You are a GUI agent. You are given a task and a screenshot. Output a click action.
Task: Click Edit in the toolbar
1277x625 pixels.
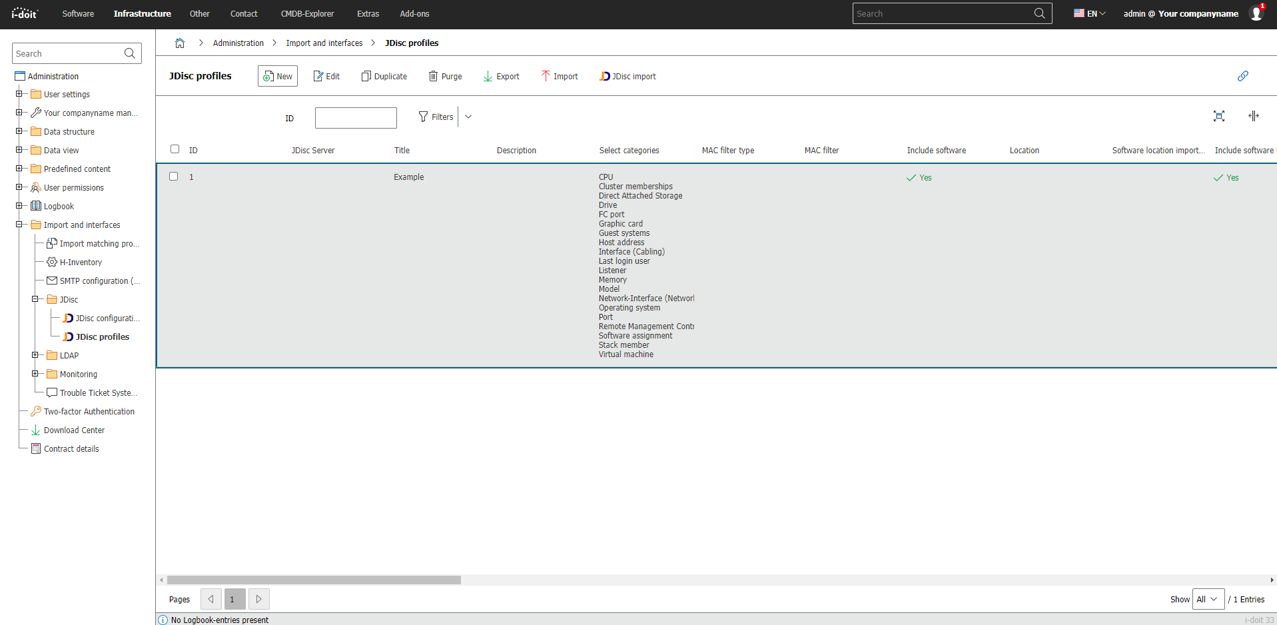[x=326, y=76]
